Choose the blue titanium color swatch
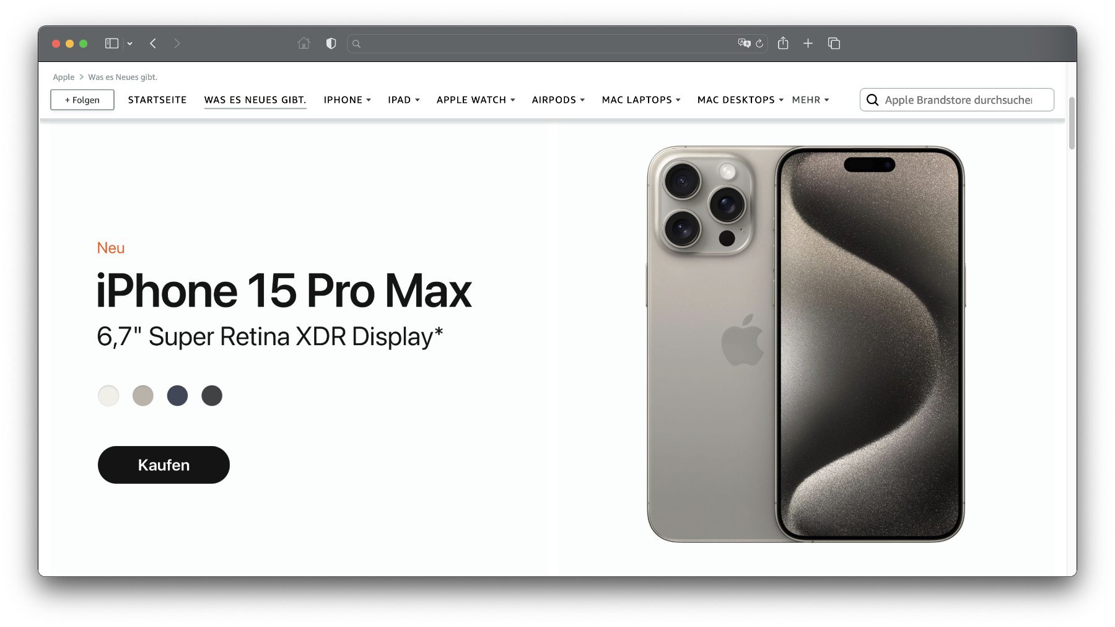Screen dimensions: 1115x627 click(177, 395)
